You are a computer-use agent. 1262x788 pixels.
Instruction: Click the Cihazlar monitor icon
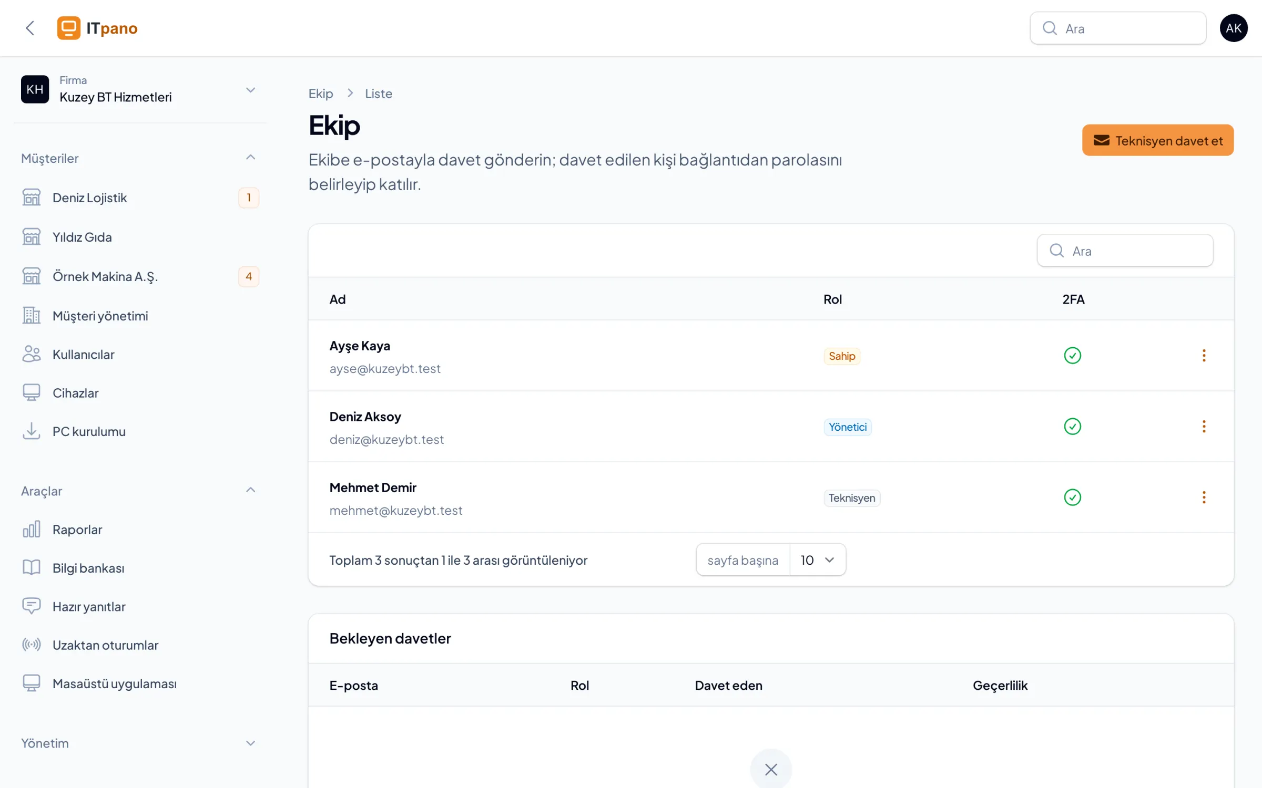coord(32,393)
